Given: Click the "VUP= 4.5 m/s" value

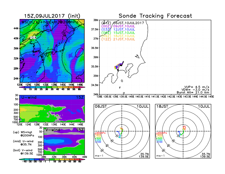Looking at the screenshot, I should [197, 87].
